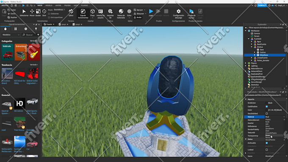Open the toolbox Marketplace bag tab
Image resolution: width=288 pixels, height=162 pixels.
6,29
